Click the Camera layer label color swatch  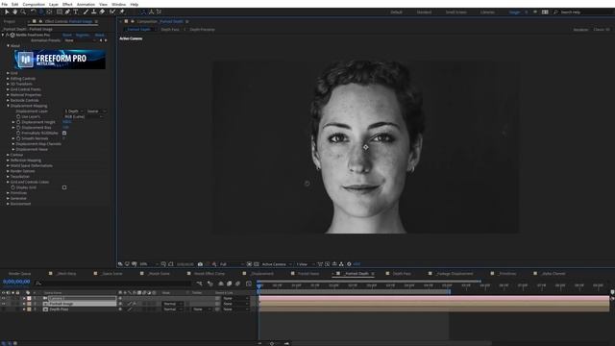pos(29,299)
